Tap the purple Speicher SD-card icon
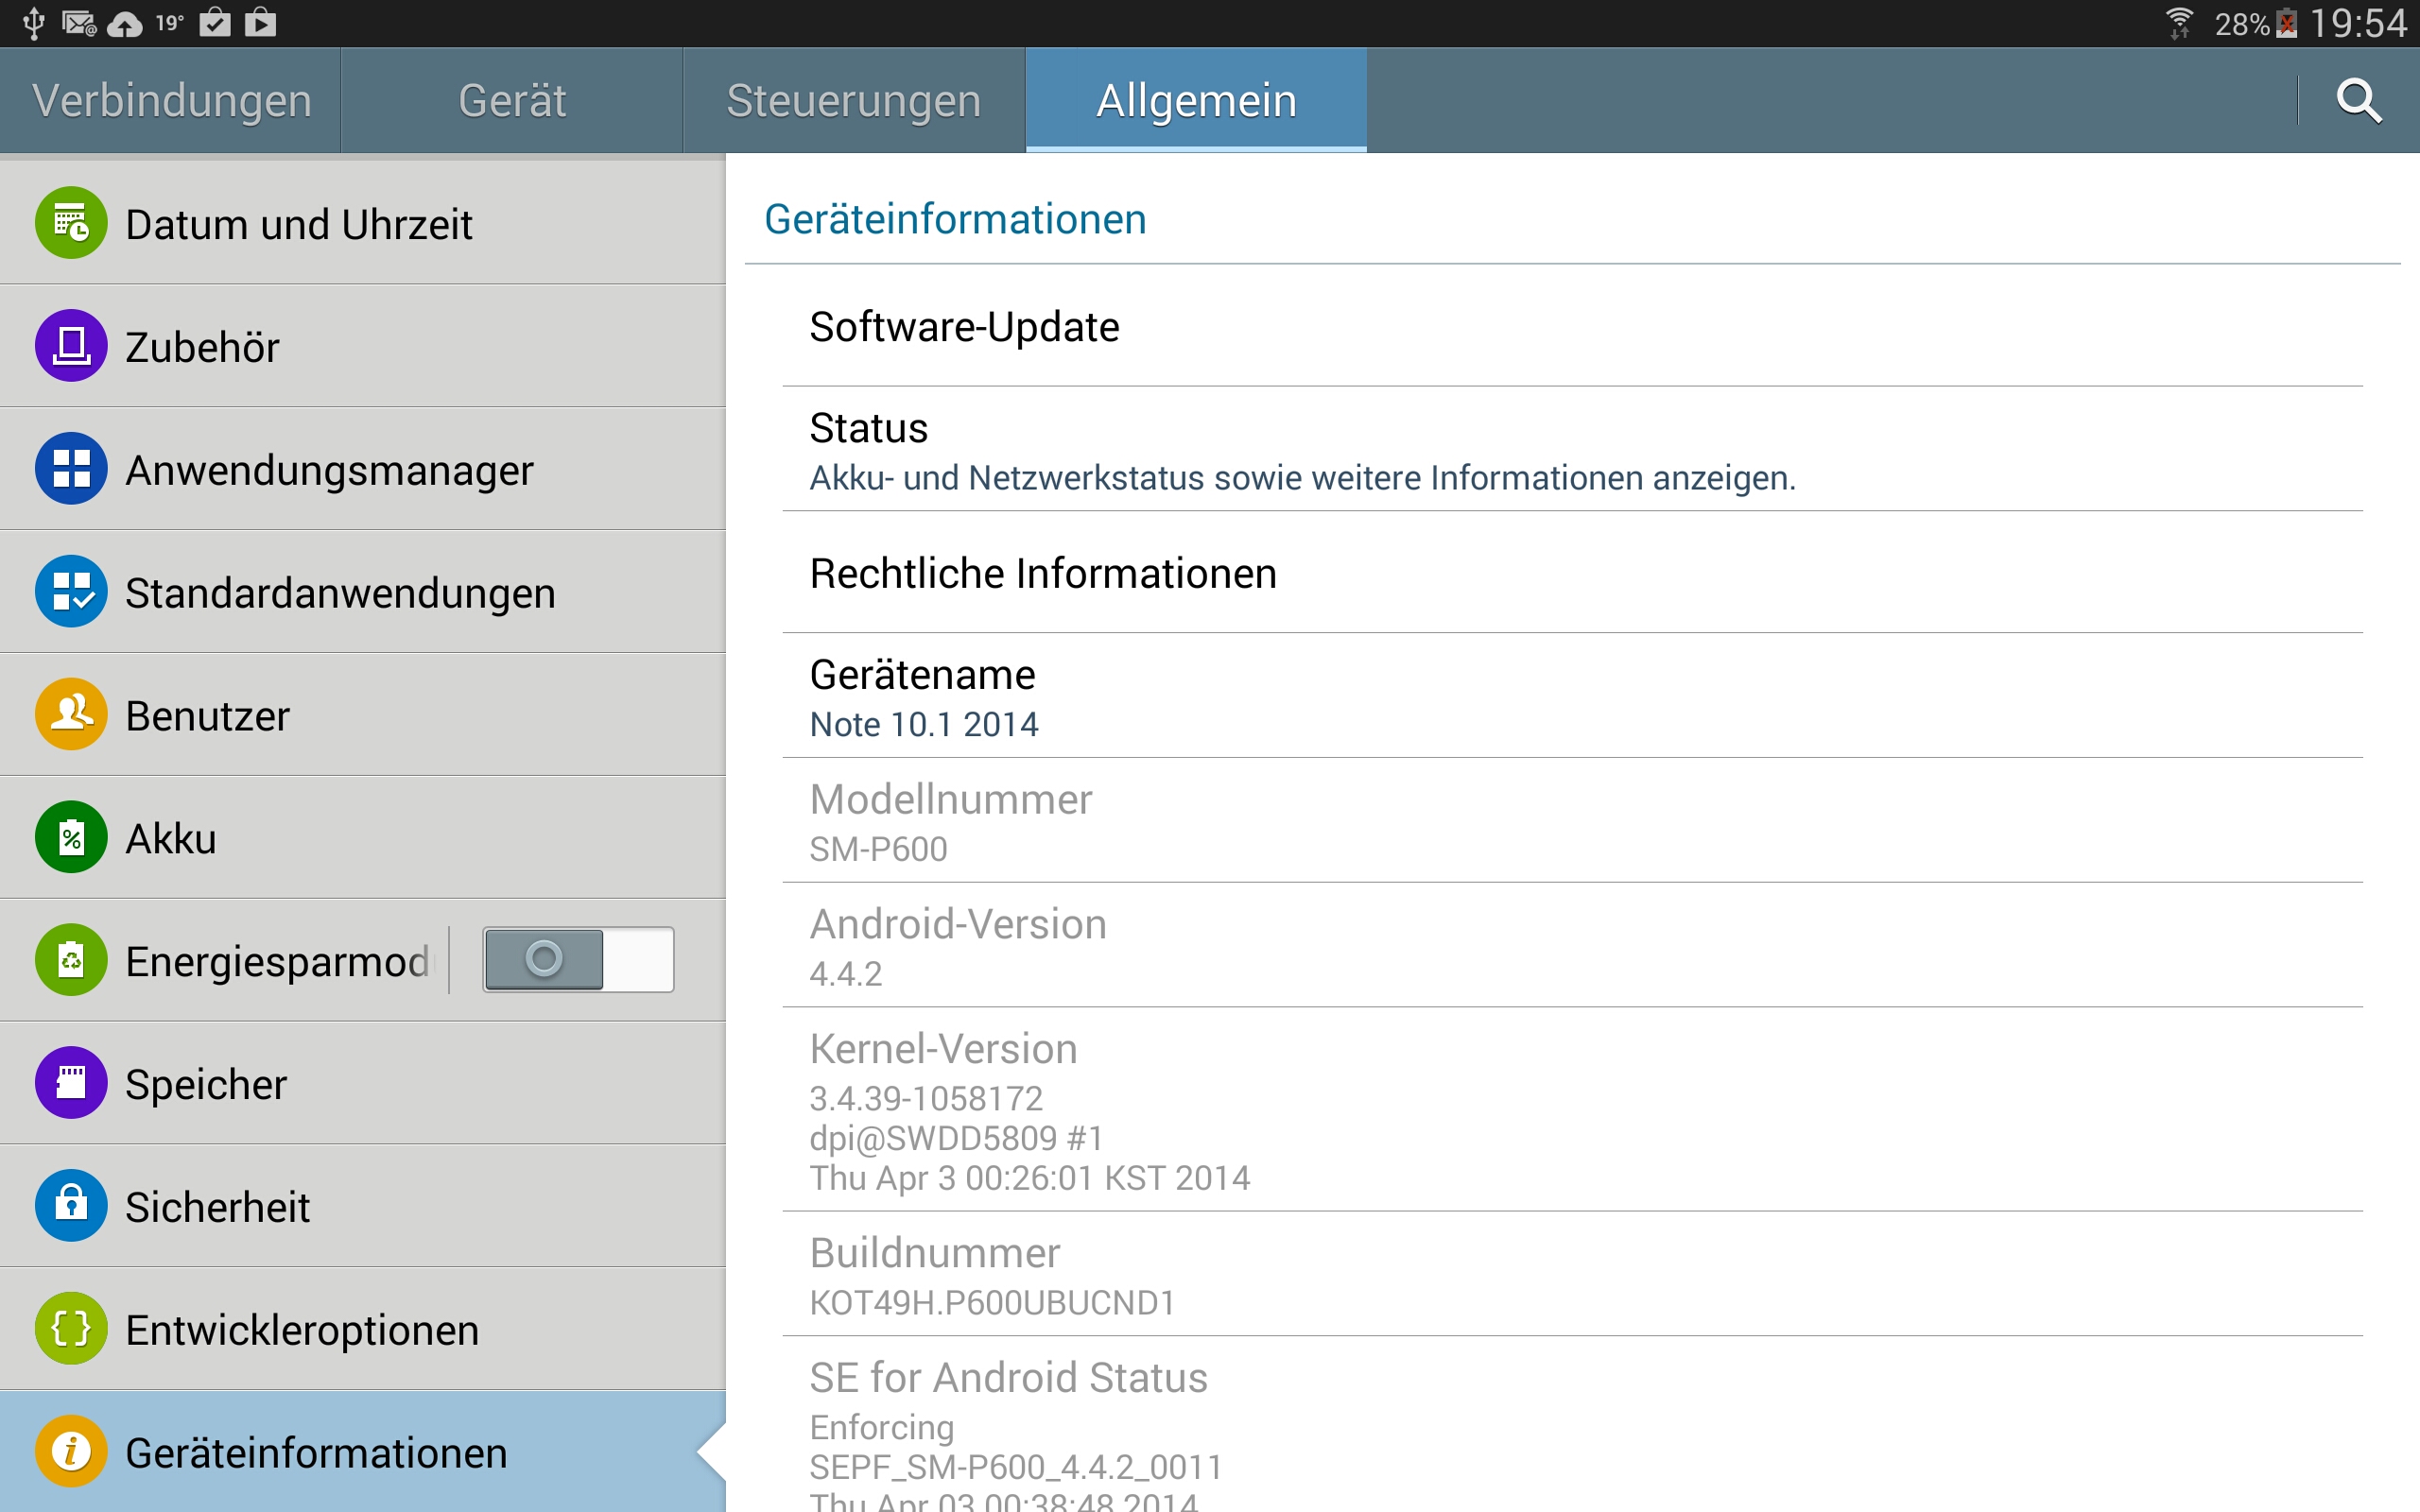 pyautogui.click(x=71, y=1083)
